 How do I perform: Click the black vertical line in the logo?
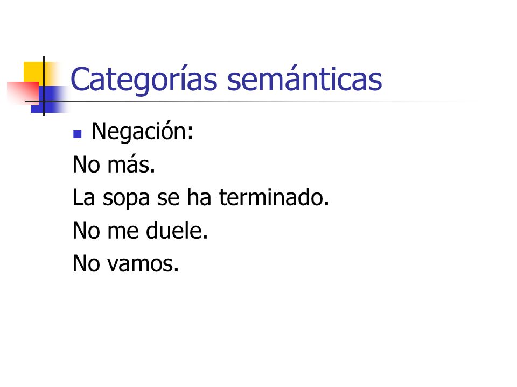[44, 85]
